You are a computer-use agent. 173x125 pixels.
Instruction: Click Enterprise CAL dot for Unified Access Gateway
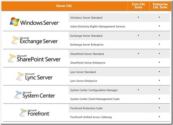(159, 117)
